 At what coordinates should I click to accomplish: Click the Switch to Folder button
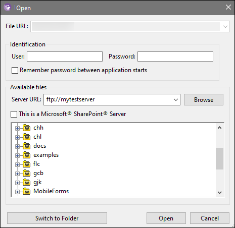57,218
